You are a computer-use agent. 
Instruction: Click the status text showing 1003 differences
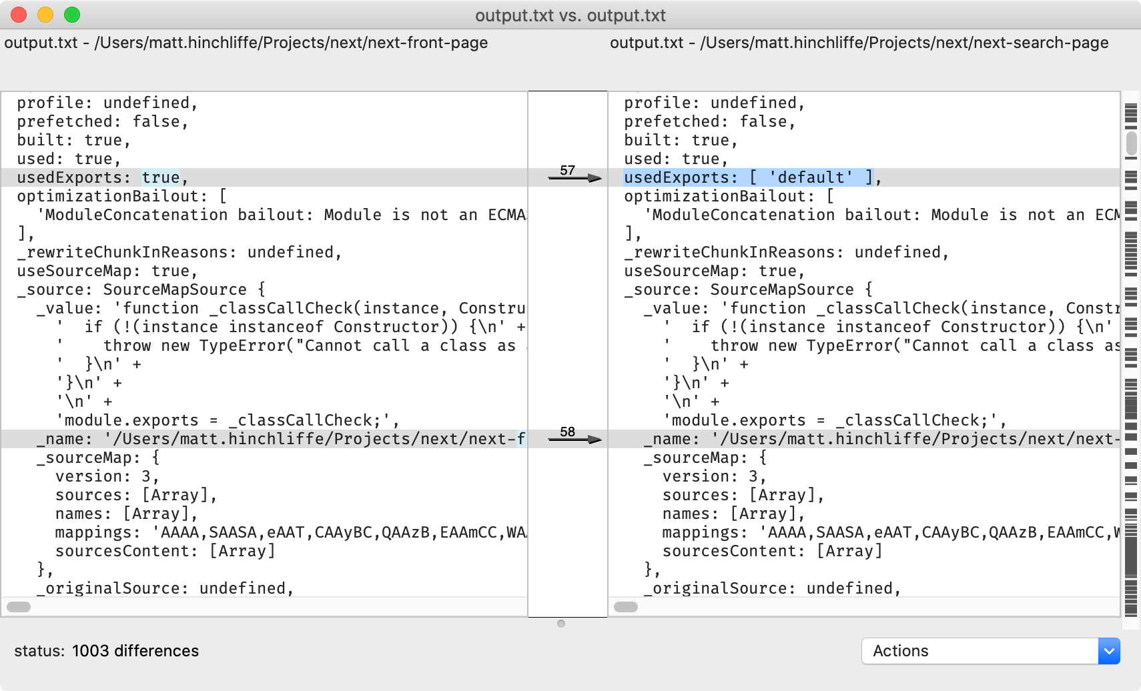coord(107,651)
